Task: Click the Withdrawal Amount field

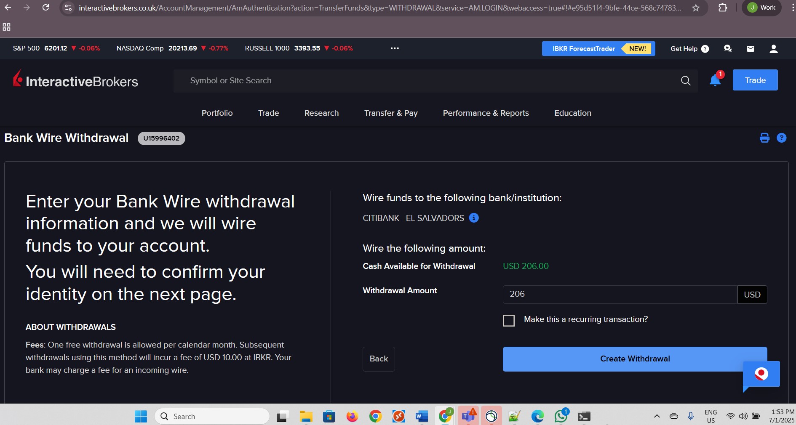Action: (620, 295)
